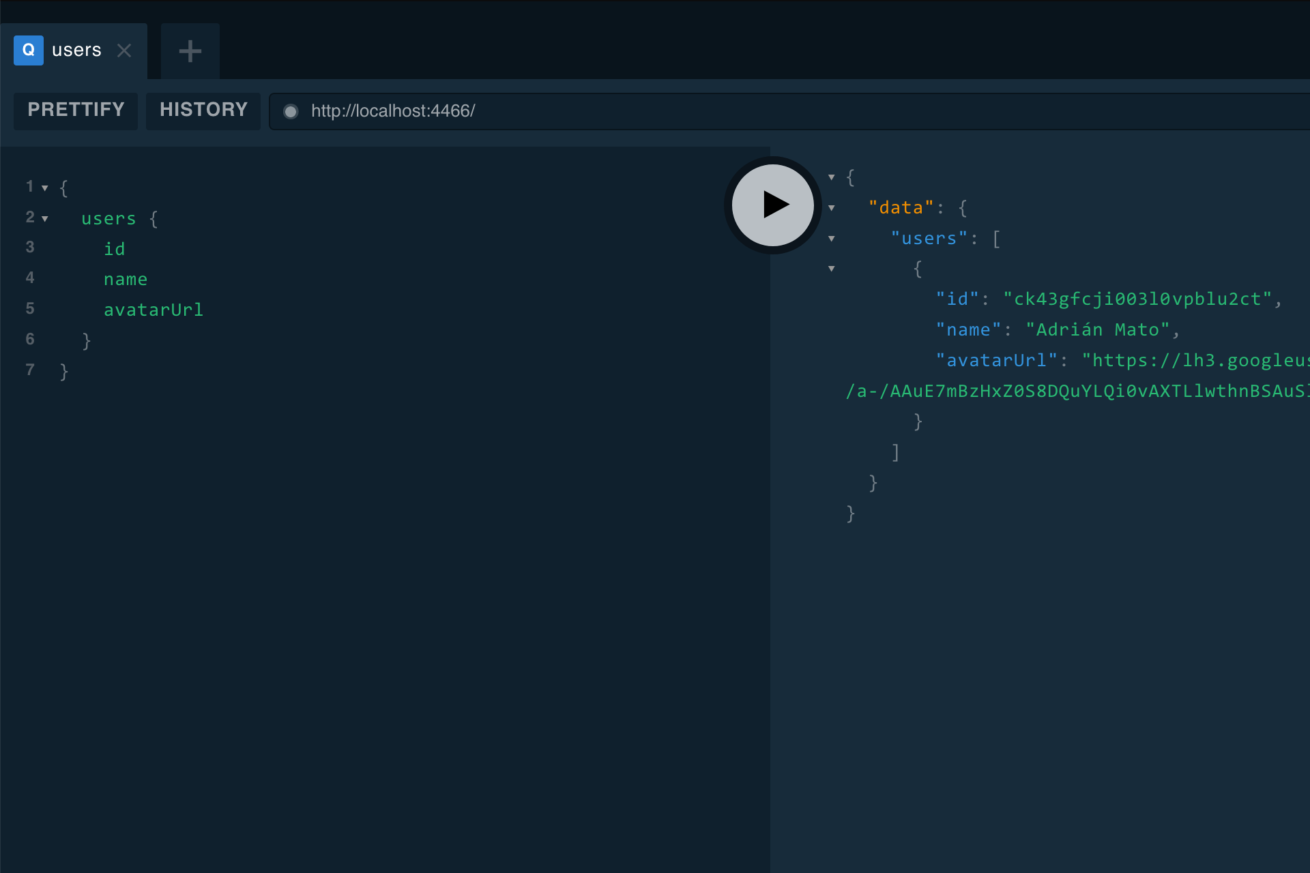Select the users tab
Image resolution: width=1310 pixels, height=873 pixels.
[x=76, y=50]
